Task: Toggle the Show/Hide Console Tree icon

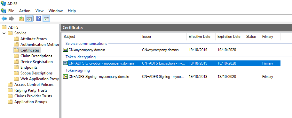Action: click(x=29, y=18)
